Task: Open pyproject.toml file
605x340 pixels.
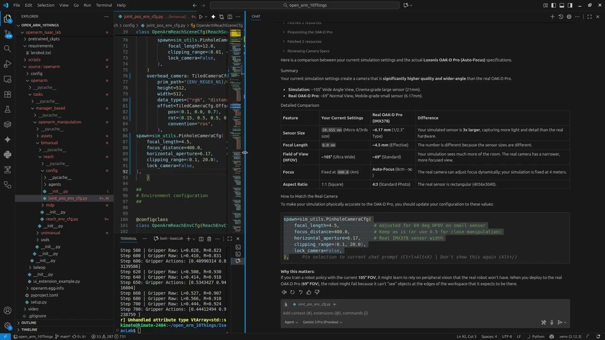Action: tap(44, 295)
